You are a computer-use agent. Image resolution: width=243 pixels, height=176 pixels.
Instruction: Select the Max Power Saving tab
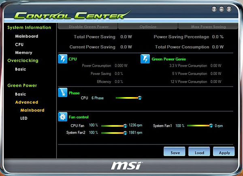tap(208, 26)
